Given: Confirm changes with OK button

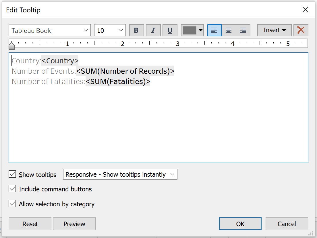Looking at the screenshot, I should (240, 224).
